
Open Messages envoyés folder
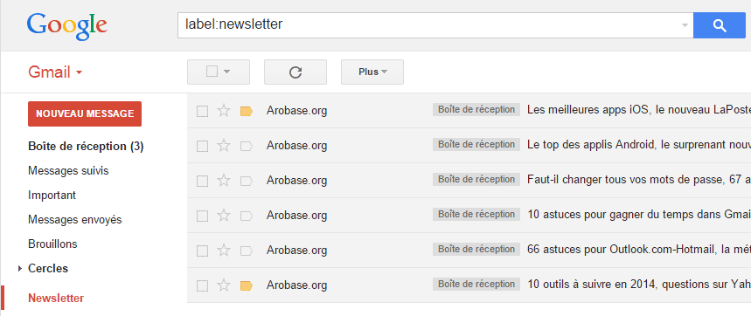pos(74,220)
